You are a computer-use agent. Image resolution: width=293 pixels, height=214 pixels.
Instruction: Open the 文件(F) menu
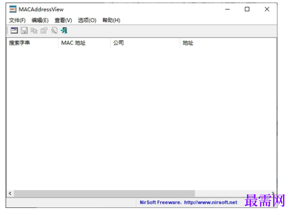(x=17, y=20)
